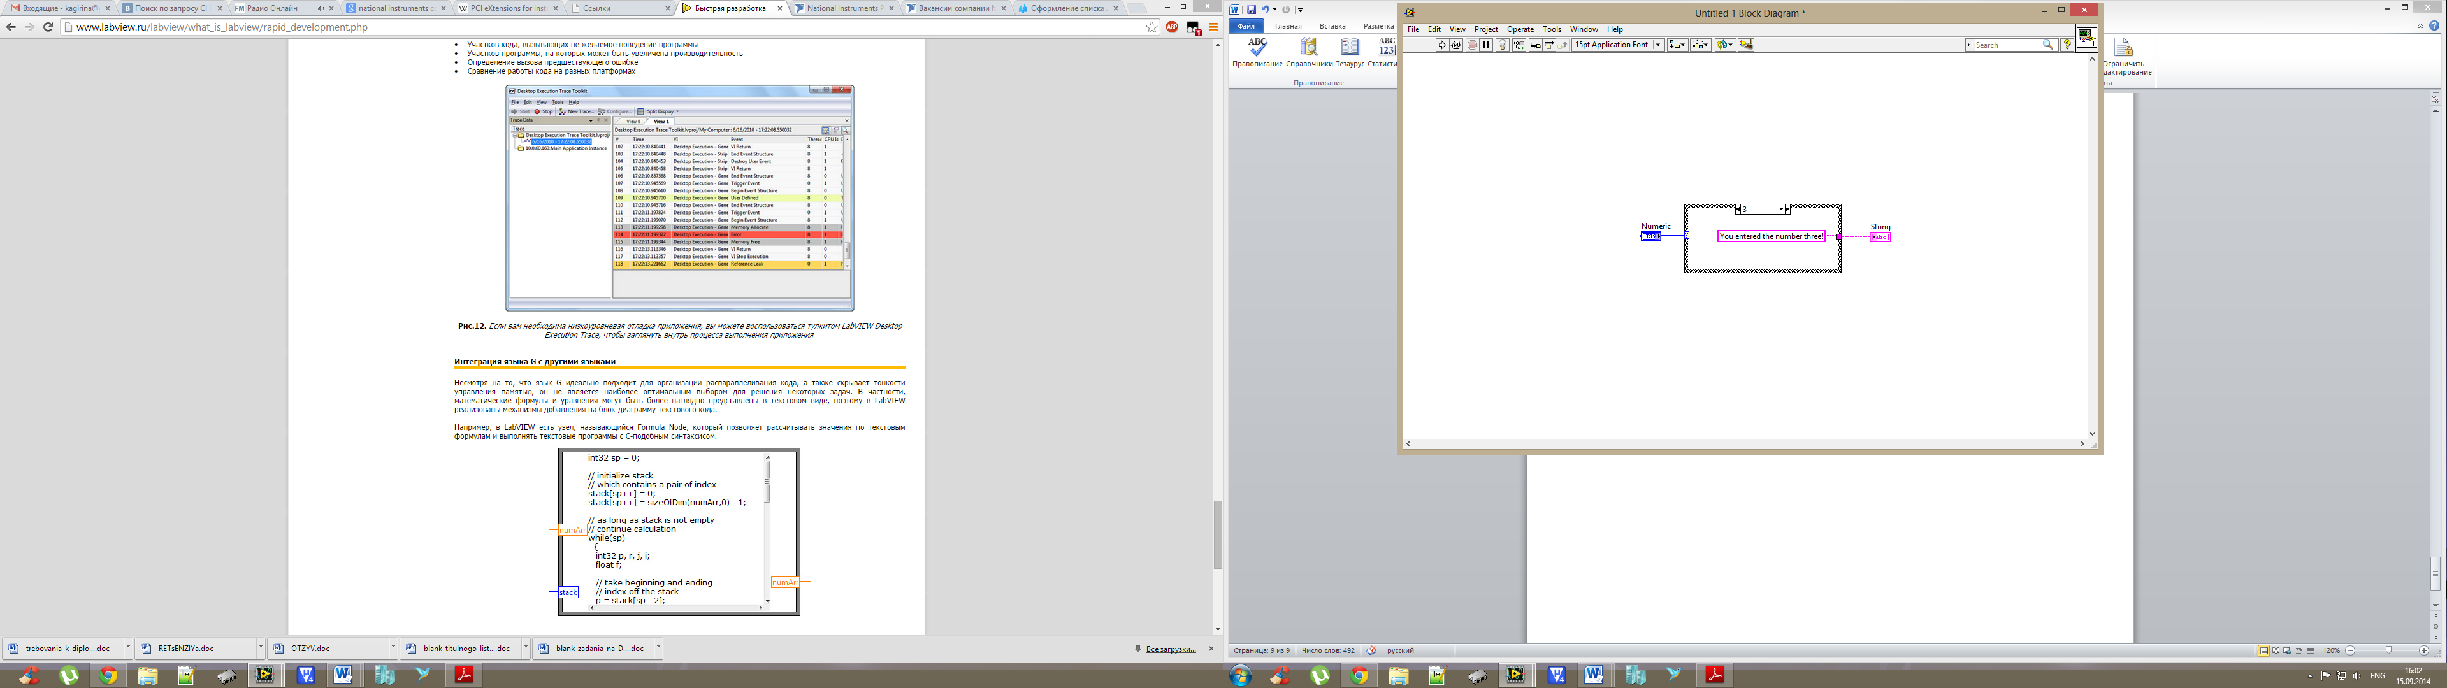Click Все загрузки link
Viewport: 2447px width, 688px height.
coord(1171,648)
